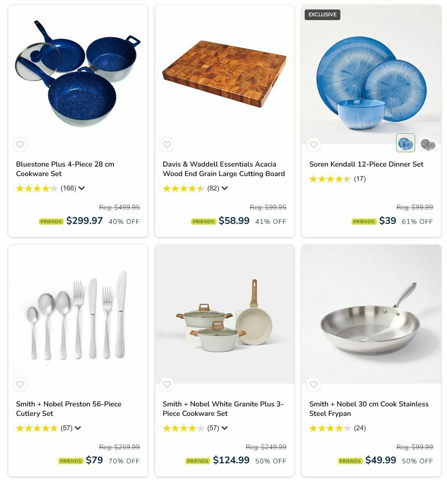Add Stainless Steel Frypan to favorites
Viewport: 447px width, 480px height.
313,384
